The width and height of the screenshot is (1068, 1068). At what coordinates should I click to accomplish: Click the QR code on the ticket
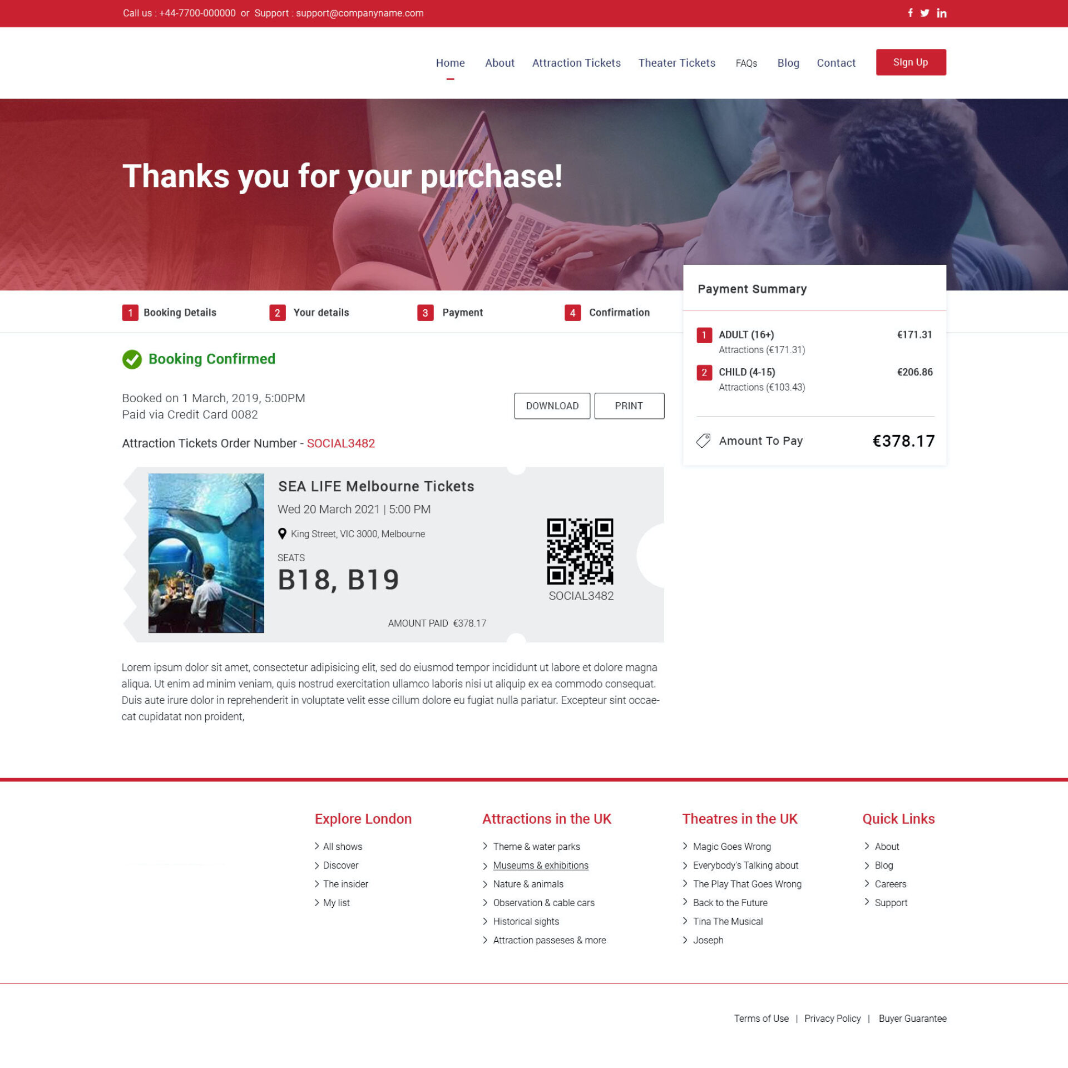coord(580,551)
